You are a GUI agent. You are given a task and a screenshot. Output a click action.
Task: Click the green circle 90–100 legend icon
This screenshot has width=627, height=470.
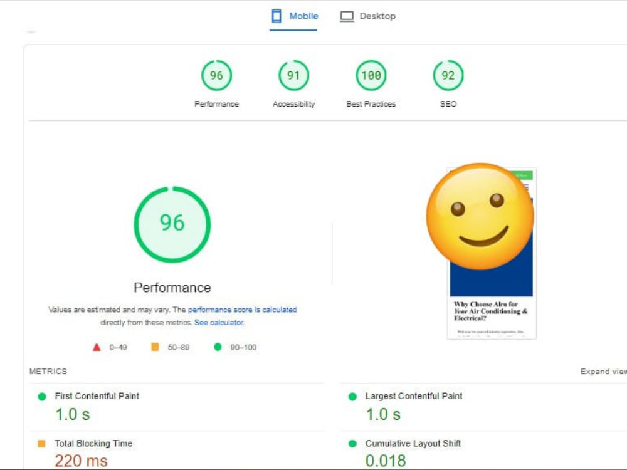pyautogui.click(x=218, y=347)
